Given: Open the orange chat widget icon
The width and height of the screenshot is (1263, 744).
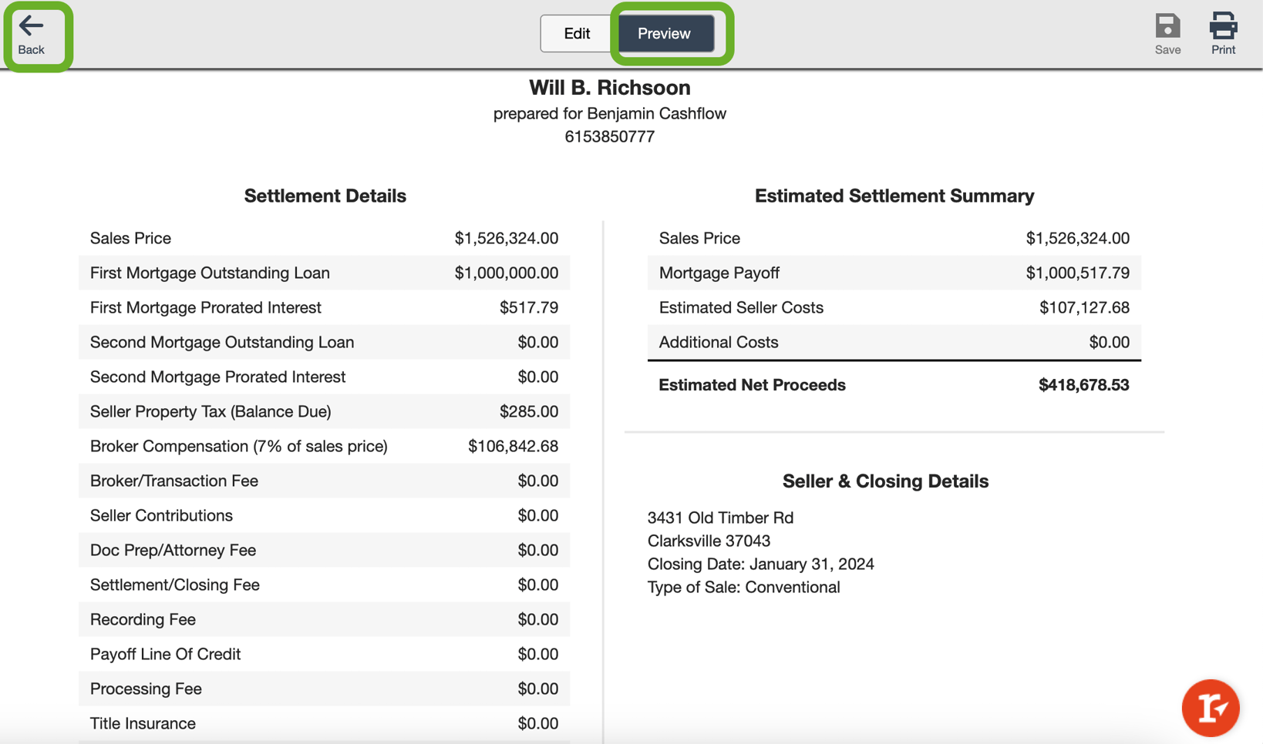Looking at the screenshot, I should [x=1211, y=708].
